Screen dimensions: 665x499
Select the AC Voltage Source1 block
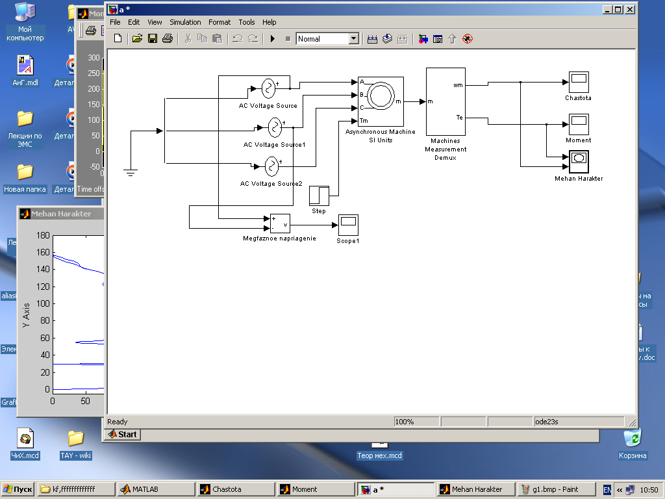[275, 127]
